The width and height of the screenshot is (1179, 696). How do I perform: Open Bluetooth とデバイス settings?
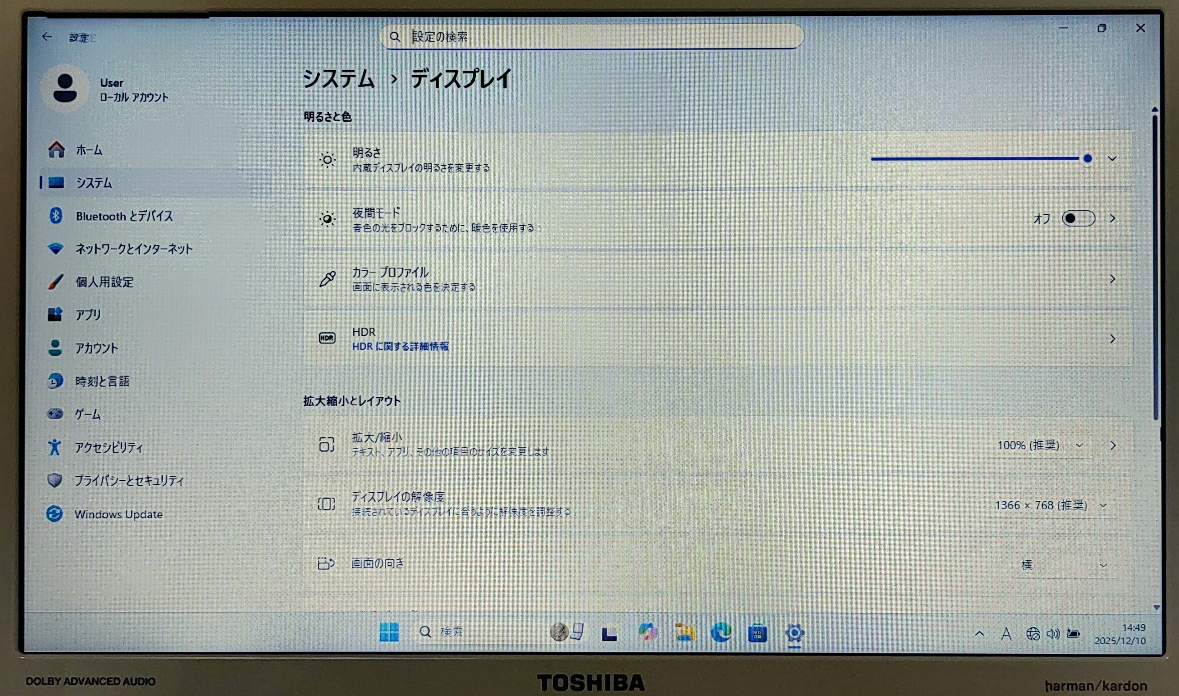click(x=124, y=216)
